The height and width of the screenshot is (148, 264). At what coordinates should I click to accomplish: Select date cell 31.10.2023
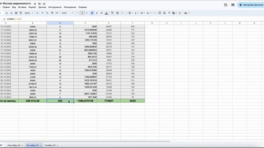pos(9,97)
